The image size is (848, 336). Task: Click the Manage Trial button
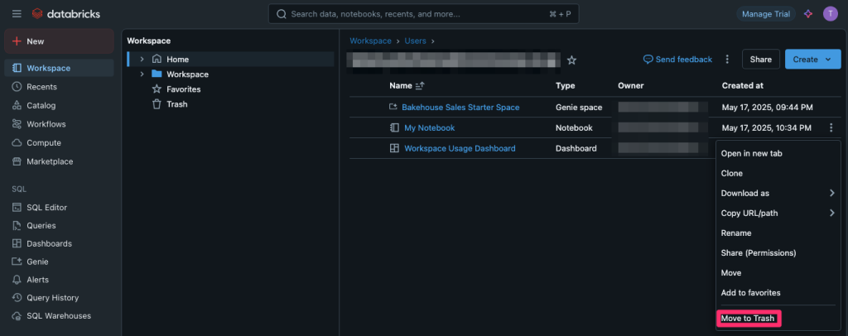(x=766, y=14)
